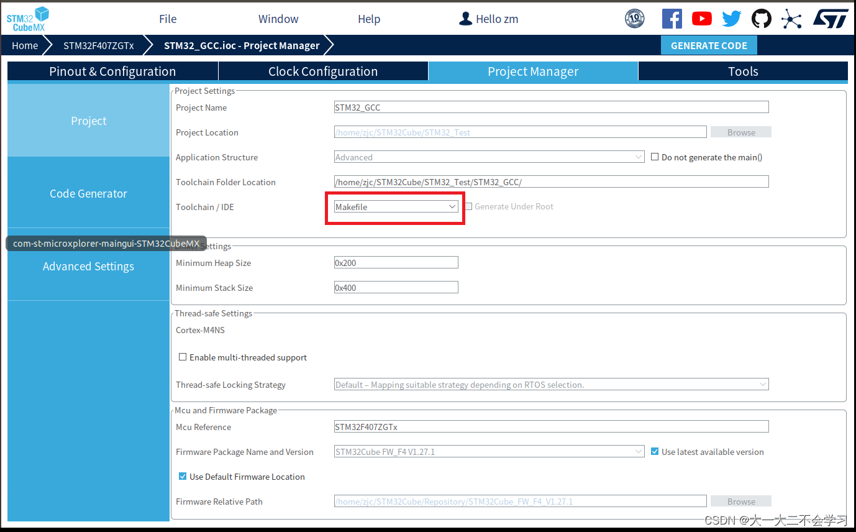The height and width of the screenshot is (532, 856).
Task: Select the Project Manager tab
Action: coord(533,71)
